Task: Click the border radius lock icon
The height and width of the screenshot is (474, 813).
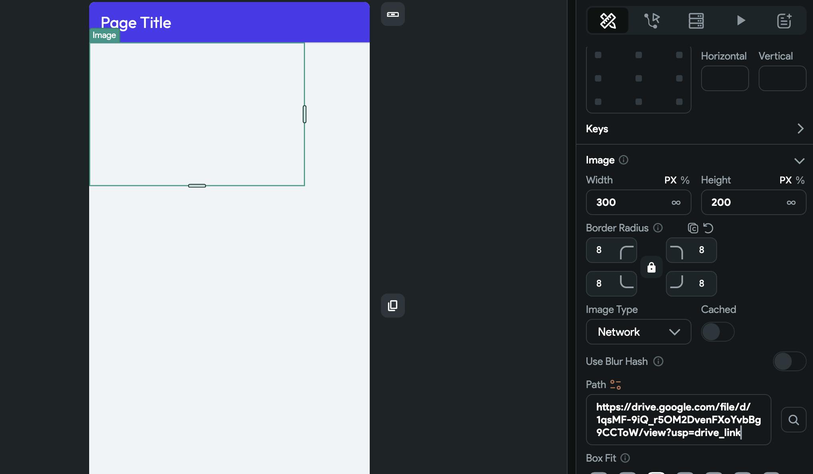Action: [651, 267]
